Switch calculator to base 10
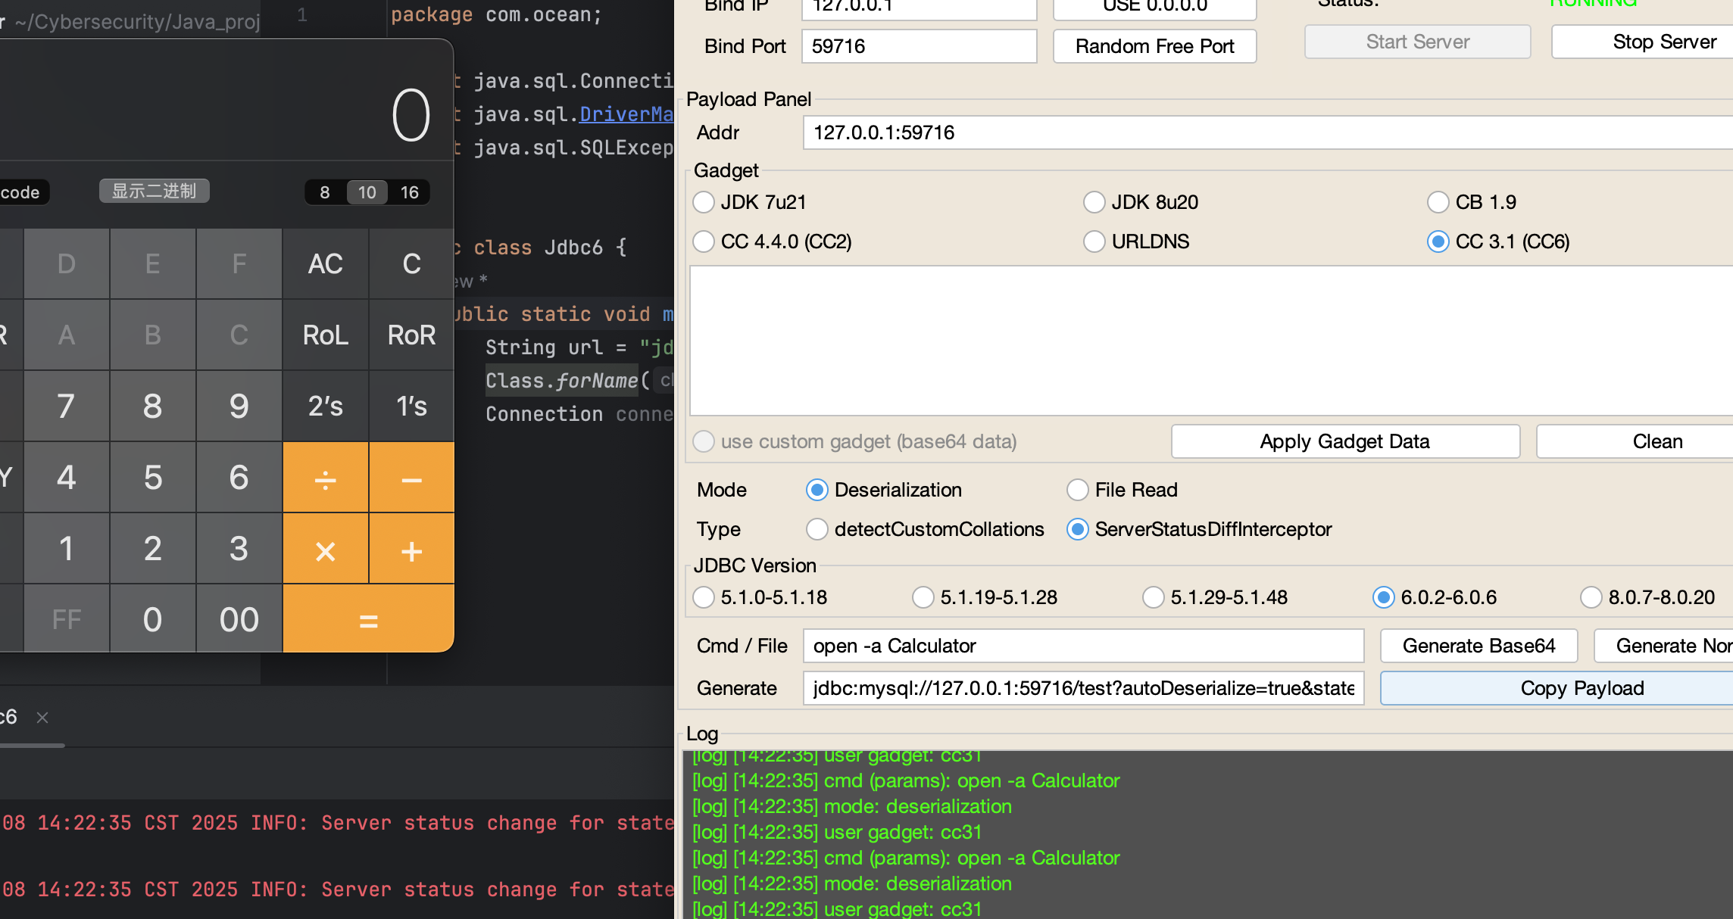This screenshot has width=1733, height=919. (x=367, y=192)
